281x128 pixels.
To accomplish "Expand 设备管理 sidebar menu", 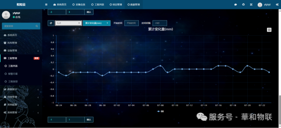I will (x=21, y=51).
